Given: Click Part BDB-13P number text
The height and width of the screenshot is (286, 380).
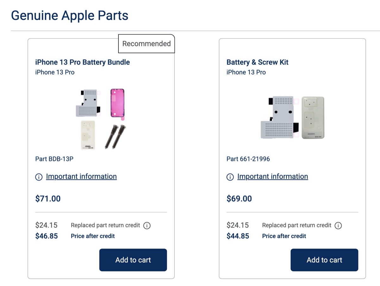Looking at the screenshot, I should coord(54,159).
